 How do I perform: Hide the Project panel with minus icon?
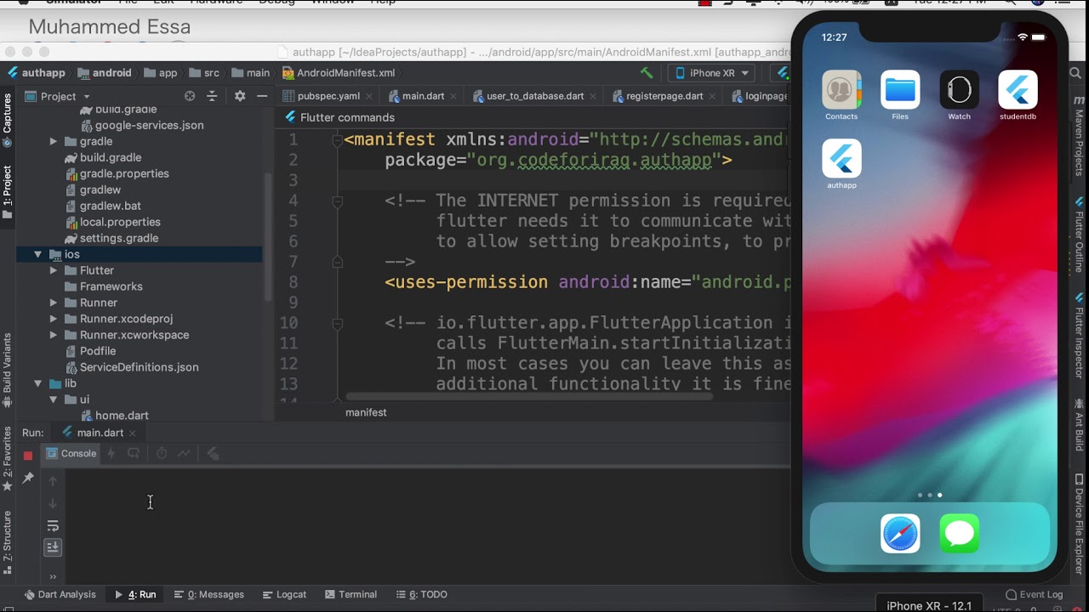pos(262,96)
